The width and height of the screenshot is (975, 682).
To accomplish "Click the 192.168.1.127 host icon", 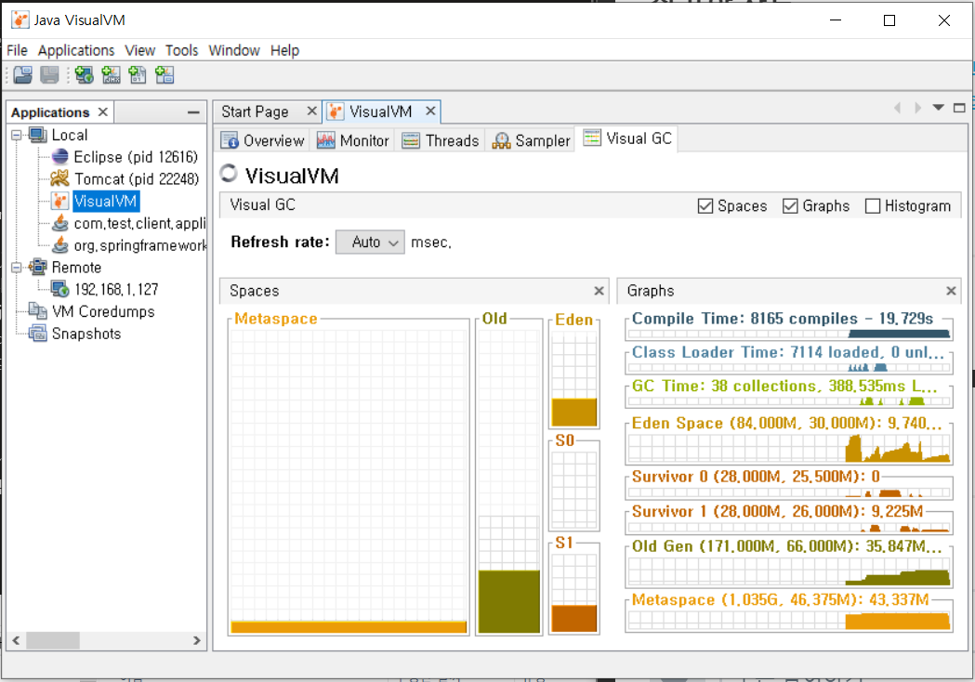I will click(60, 289).
